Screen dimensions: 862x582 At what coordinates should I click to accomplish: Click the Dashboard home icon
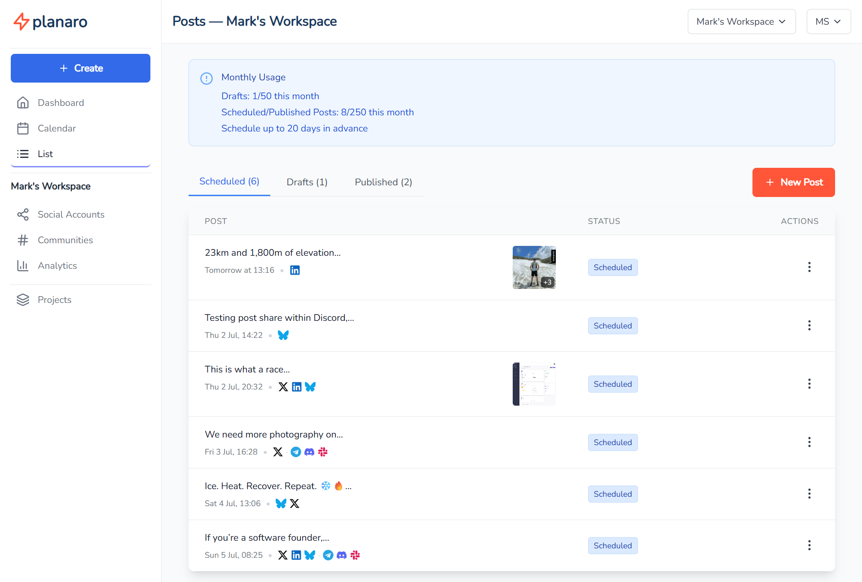[23, 103]
